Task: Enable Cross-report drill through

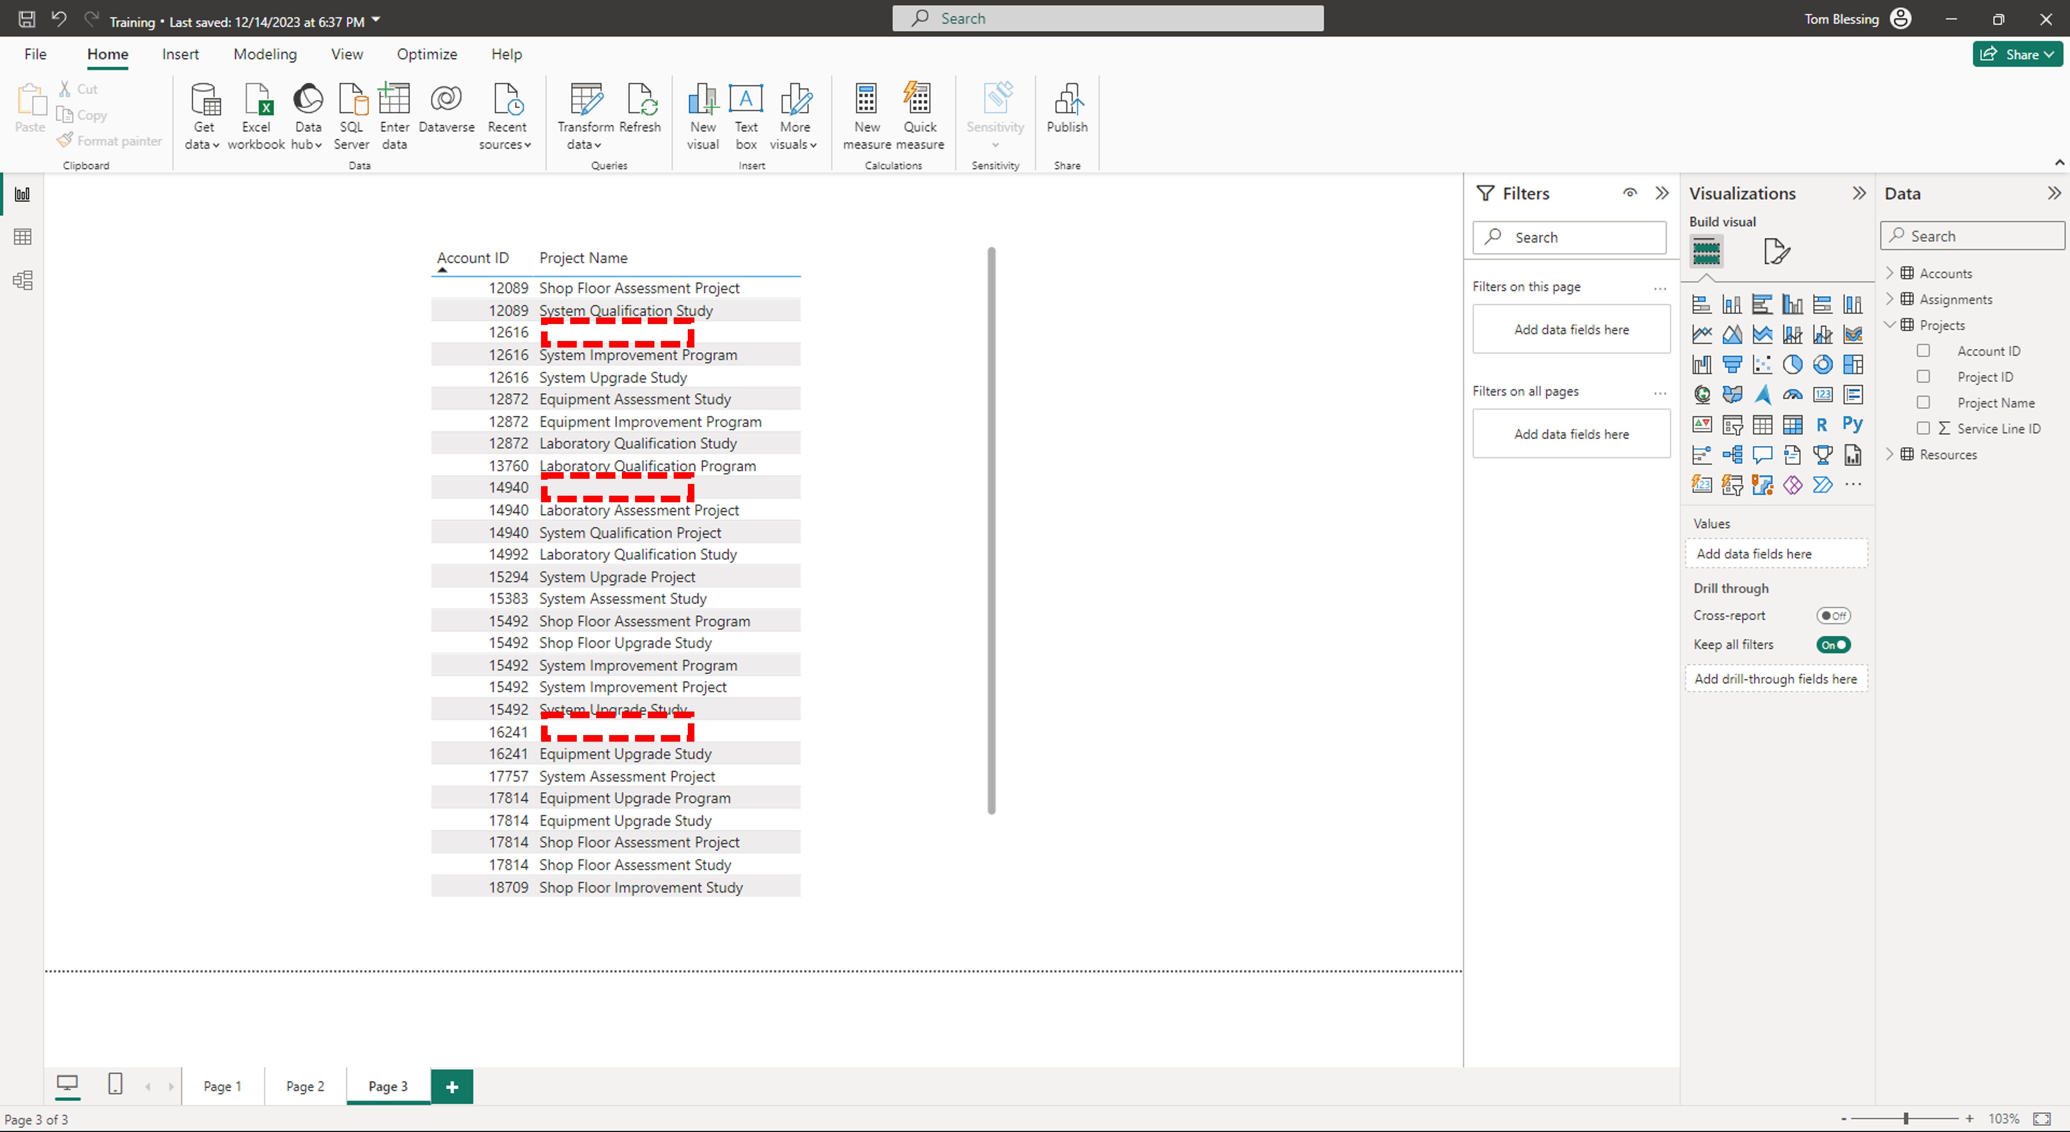Action: pos(1833,616)
